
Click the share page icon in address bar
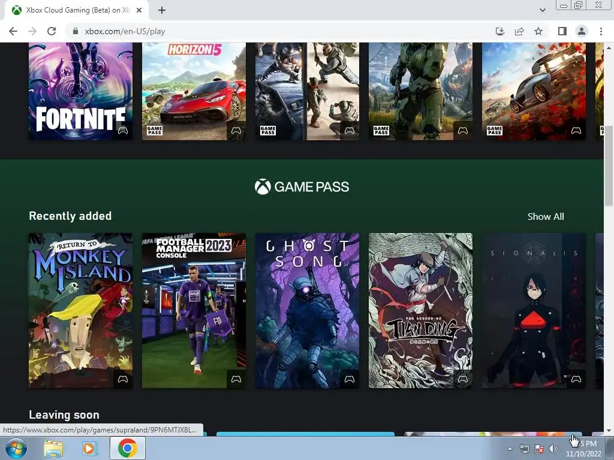[x=519, y=31]
